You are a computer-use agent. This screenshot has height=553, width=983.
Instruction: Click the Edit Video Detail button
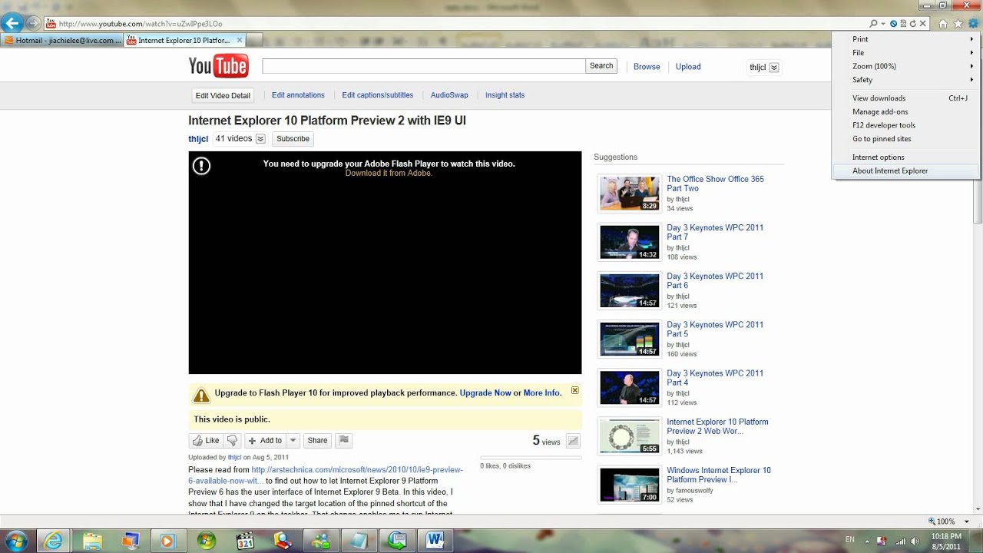tap(223, 96)
